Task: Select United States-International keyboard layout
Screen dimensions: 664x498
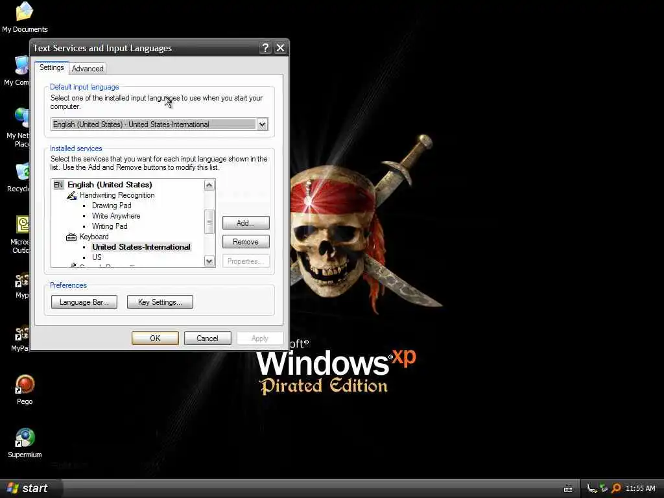Action: pyautogui.click(x=141, y=247)
